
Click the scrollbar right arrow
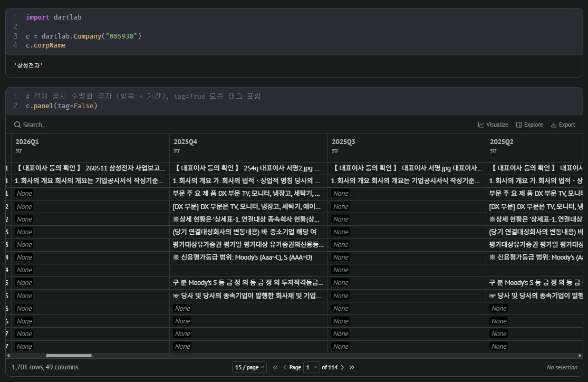coord(580,356)
